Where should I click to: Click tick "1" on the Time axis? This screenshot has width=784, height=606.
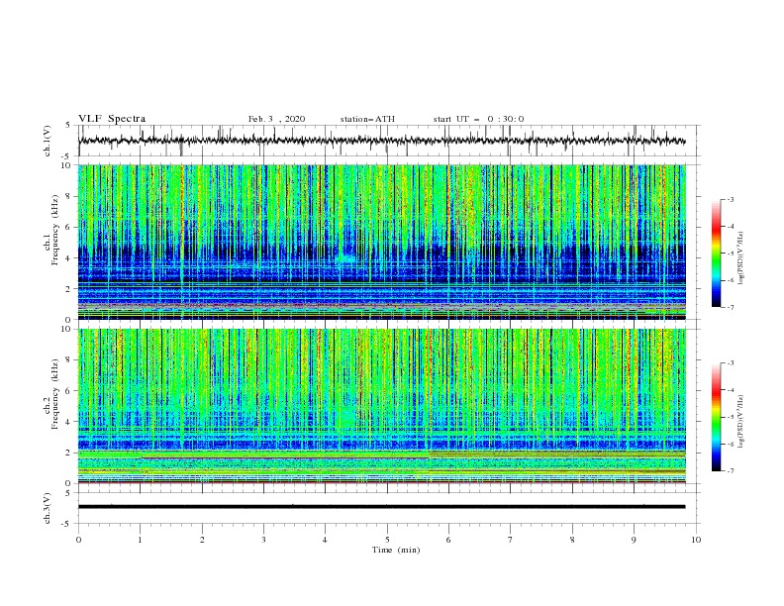[x=140, y=540]
